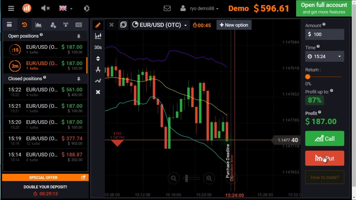Click the red Put button
356x200 pixels.
pyautogui.click(x=325, y=158)
